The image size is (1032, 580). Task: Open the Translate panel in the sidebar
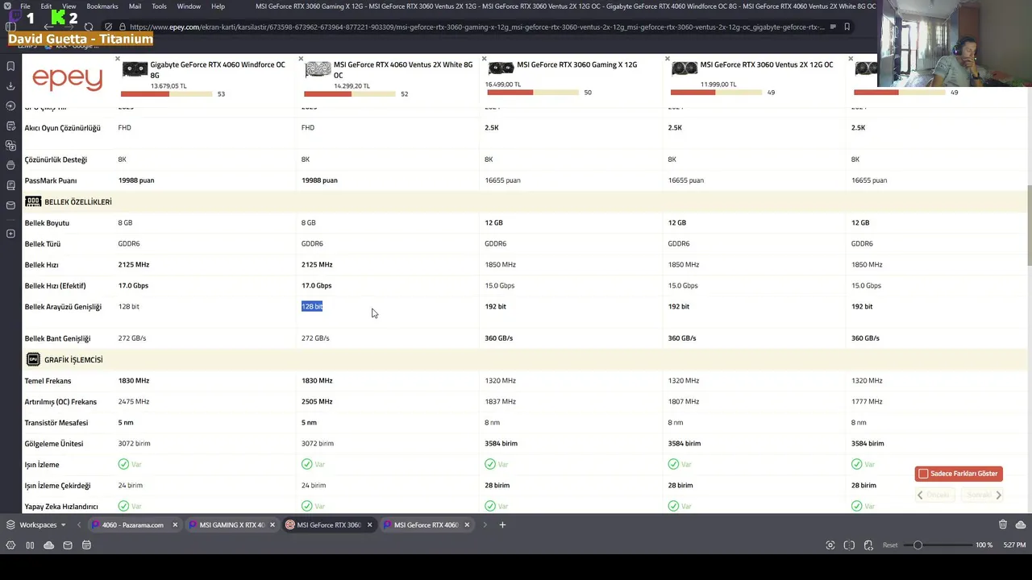click(x=10, y=146)
